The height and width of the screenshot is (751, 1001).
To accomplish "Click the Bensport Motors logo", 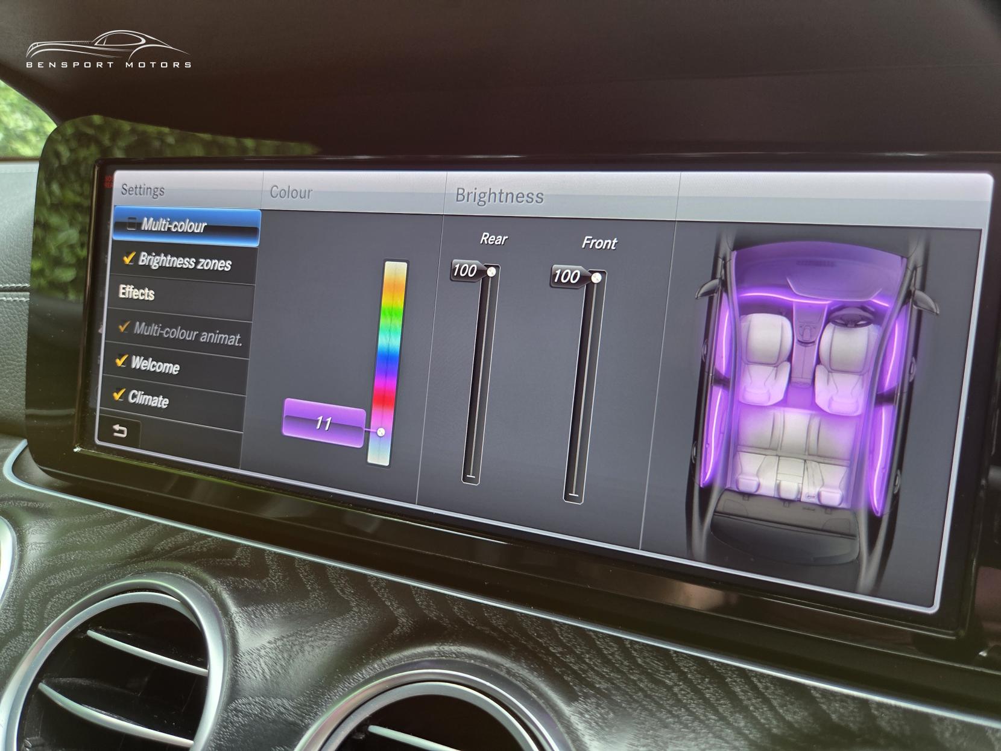I will click(109, 51).
